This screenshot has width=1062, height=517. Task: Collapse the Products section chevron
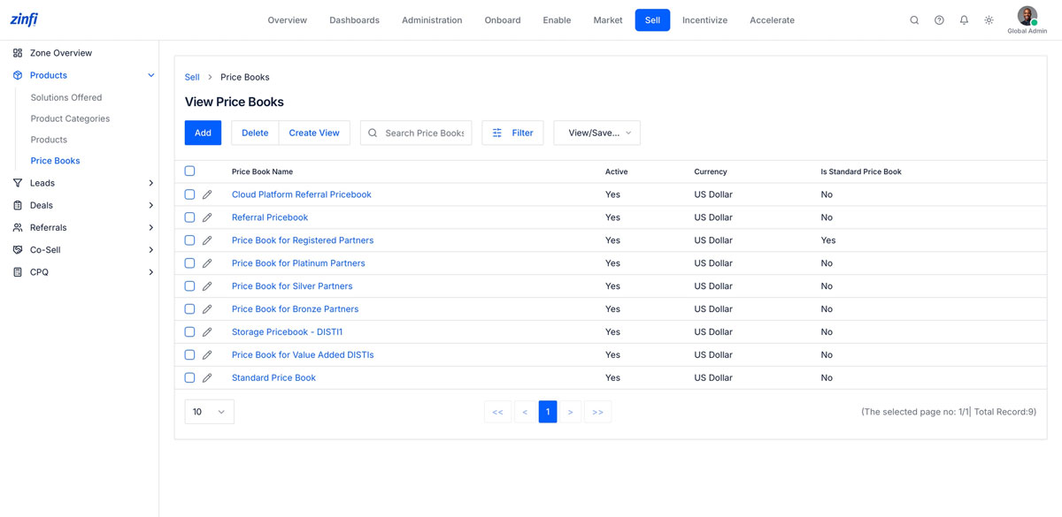tap(151, 75)
